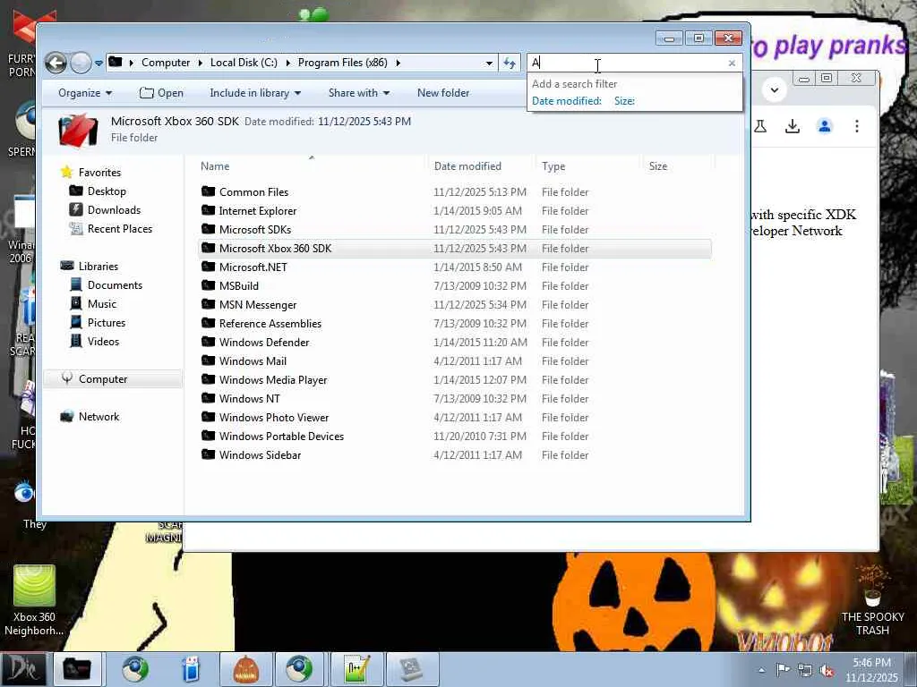Click the browser labs flask icon
917x687 pixels.
[x=761, y=126]
